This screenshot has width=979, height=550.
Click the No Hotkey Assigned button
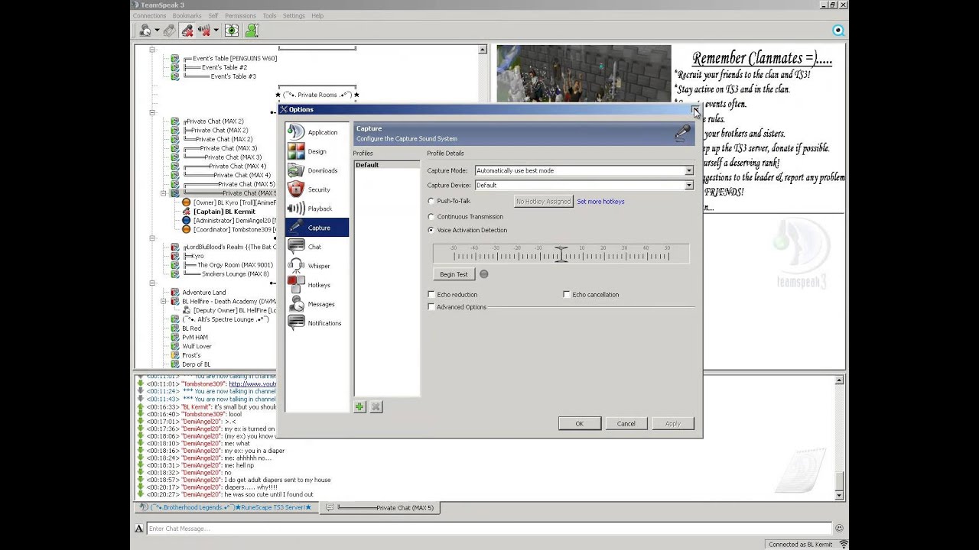[x=543, y=202]
